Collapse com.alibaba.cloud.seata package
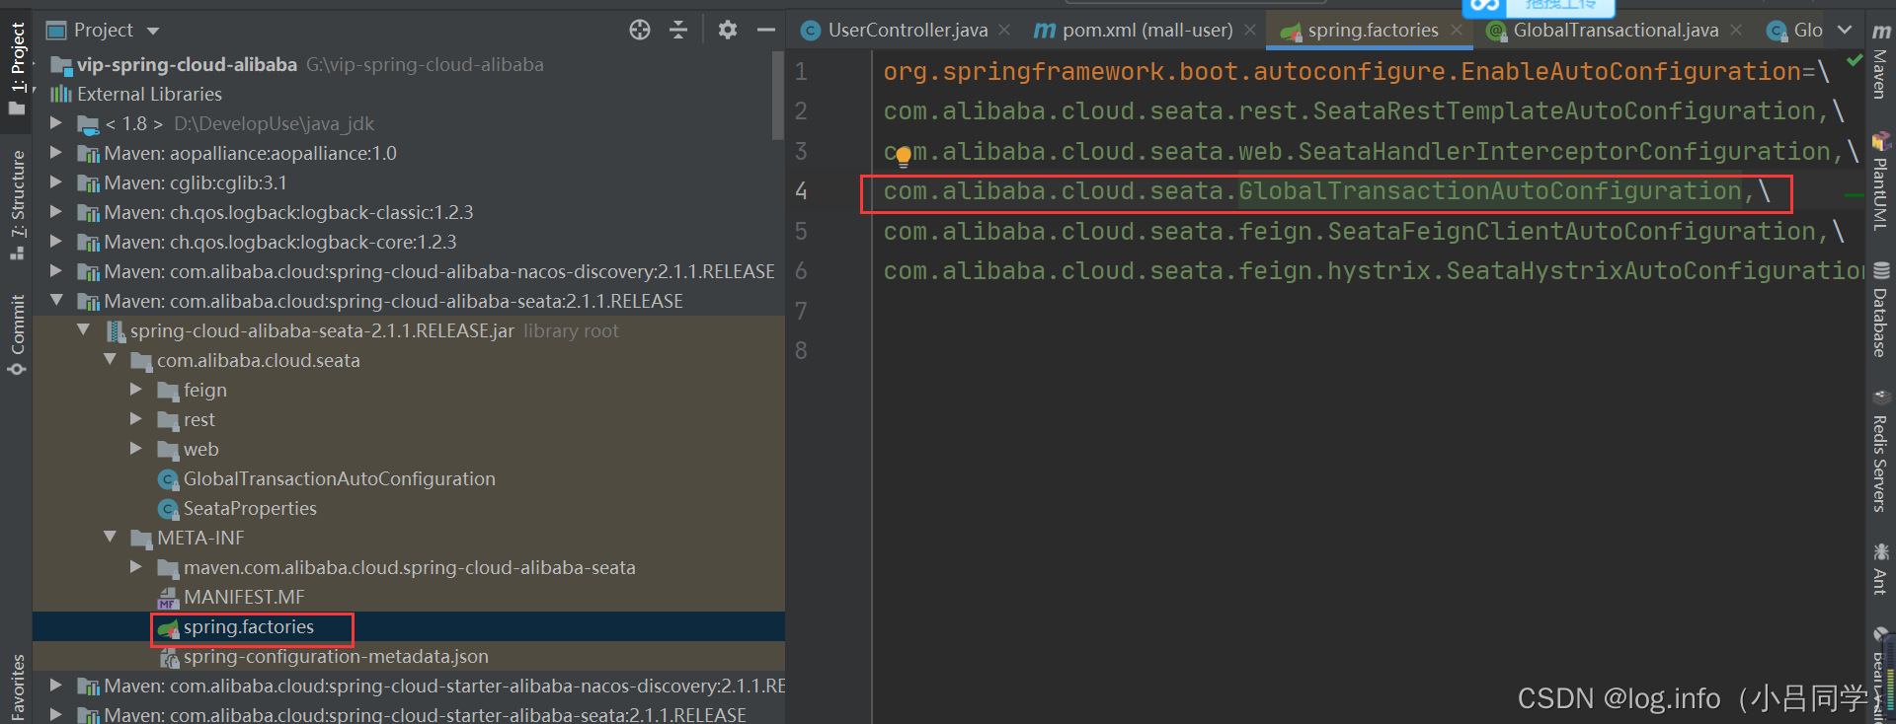The image size is (1896, 724). (110, 359)
